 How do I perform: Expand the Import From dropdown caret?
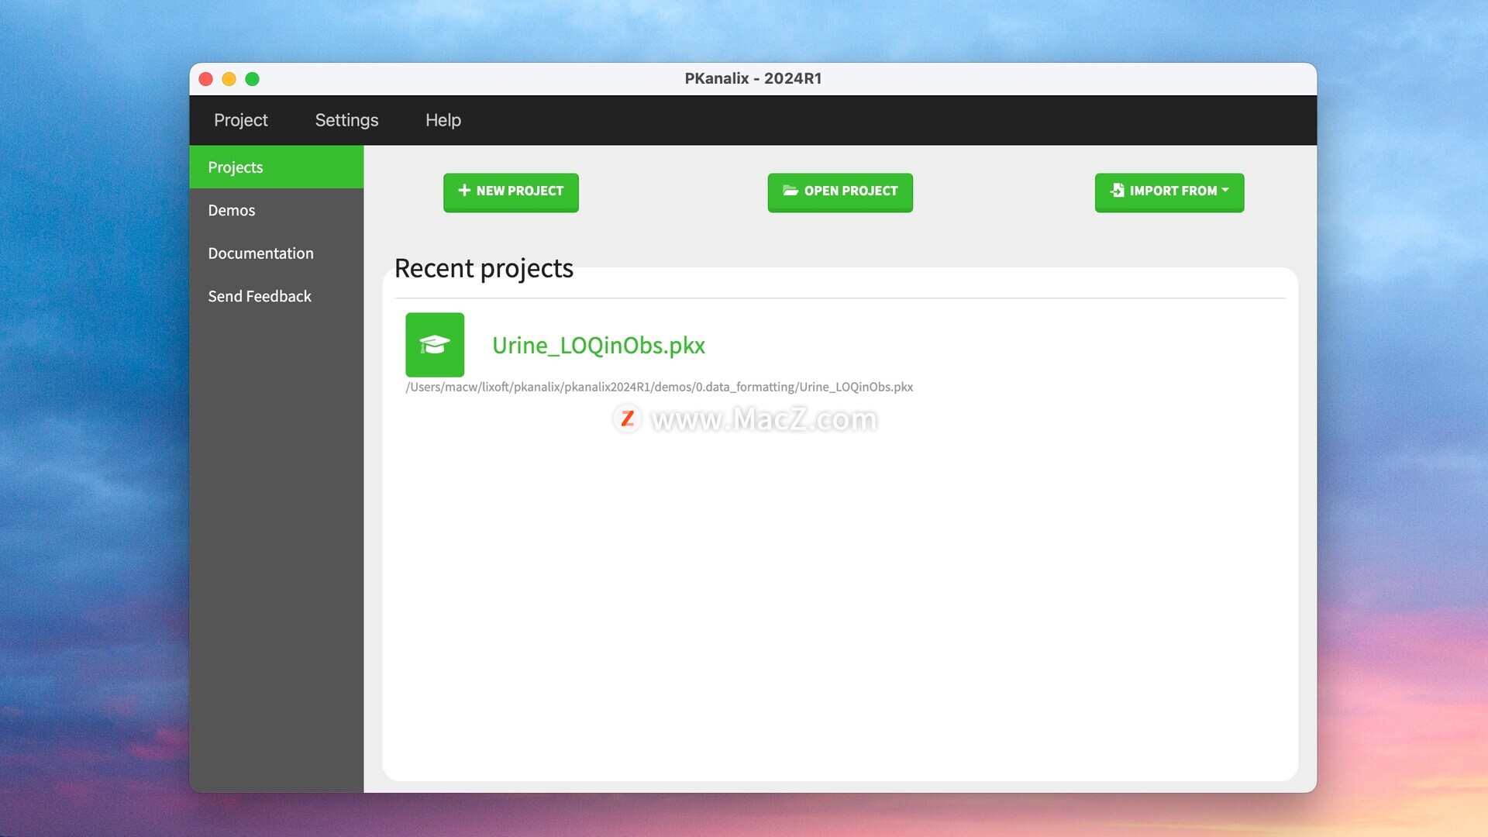pos(1225,190)
